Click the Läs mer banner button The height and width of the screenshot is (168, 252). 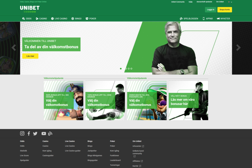point(30,56)
